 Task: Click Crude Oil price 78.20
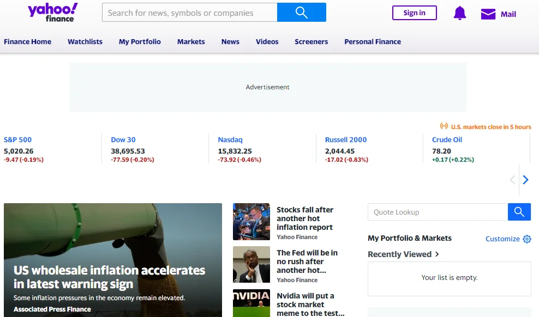tap(441, 151)
